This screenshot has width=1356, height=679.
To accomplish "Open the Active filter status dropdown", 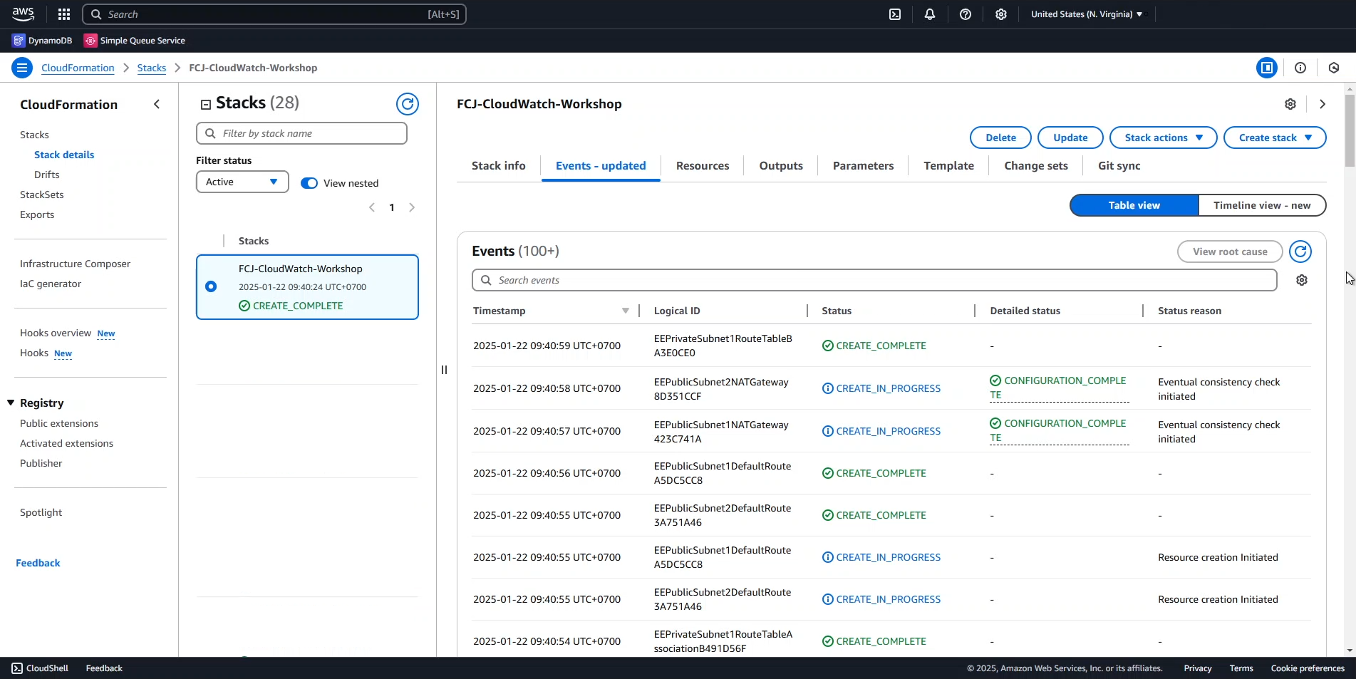I will click(242, 182).
